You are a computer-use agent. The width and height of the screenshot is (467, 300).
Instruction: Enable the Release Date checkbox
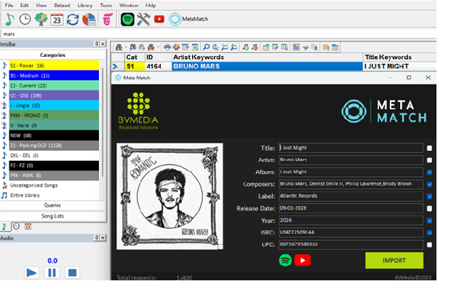pos(429,208)
